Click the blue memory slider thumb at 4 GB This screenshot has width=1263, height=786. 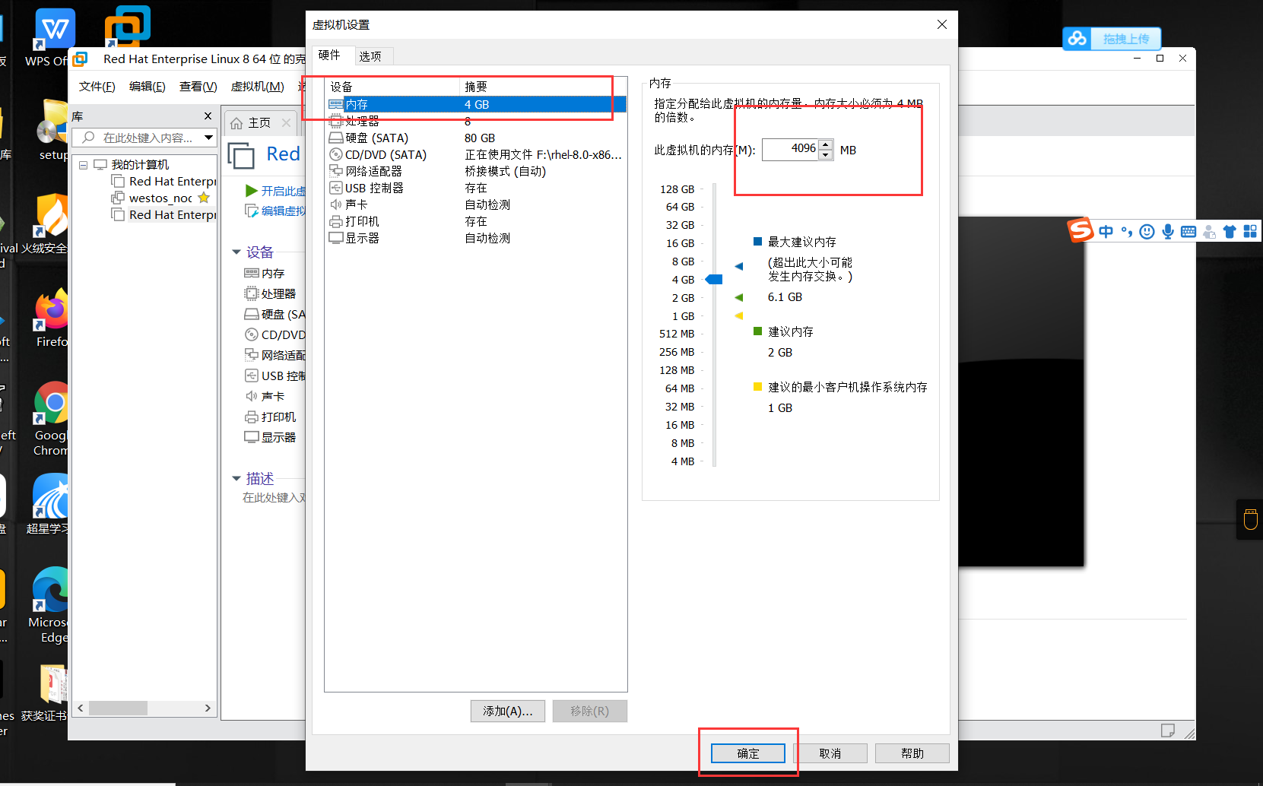[714, 280]
